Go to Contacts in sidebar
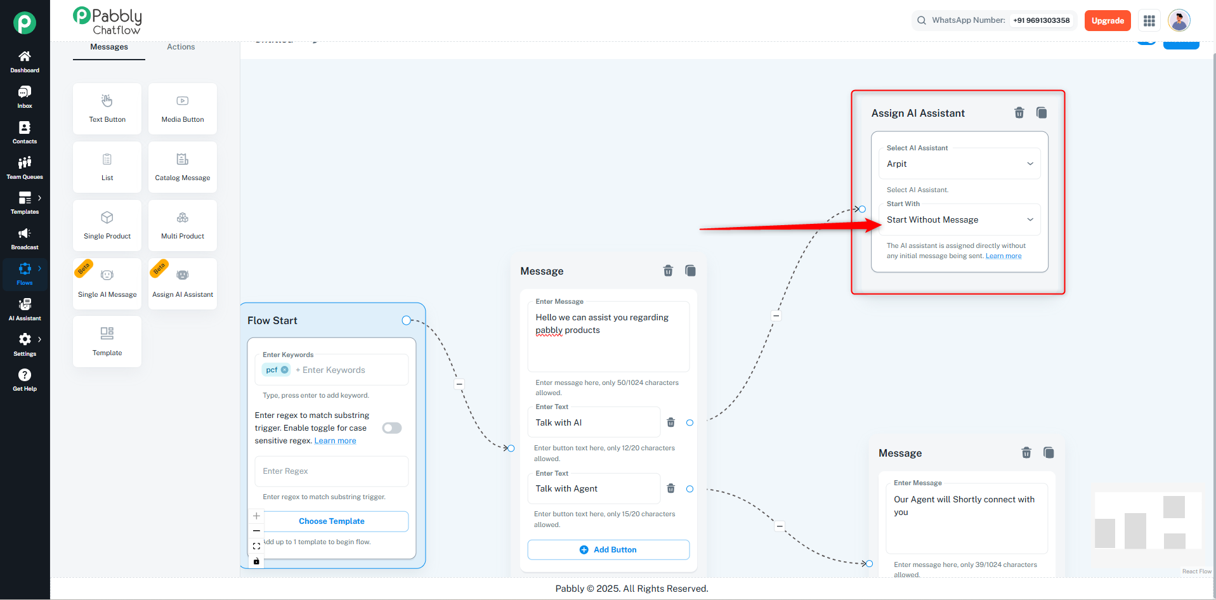The image size is (1216, 600). coord(25,133)
